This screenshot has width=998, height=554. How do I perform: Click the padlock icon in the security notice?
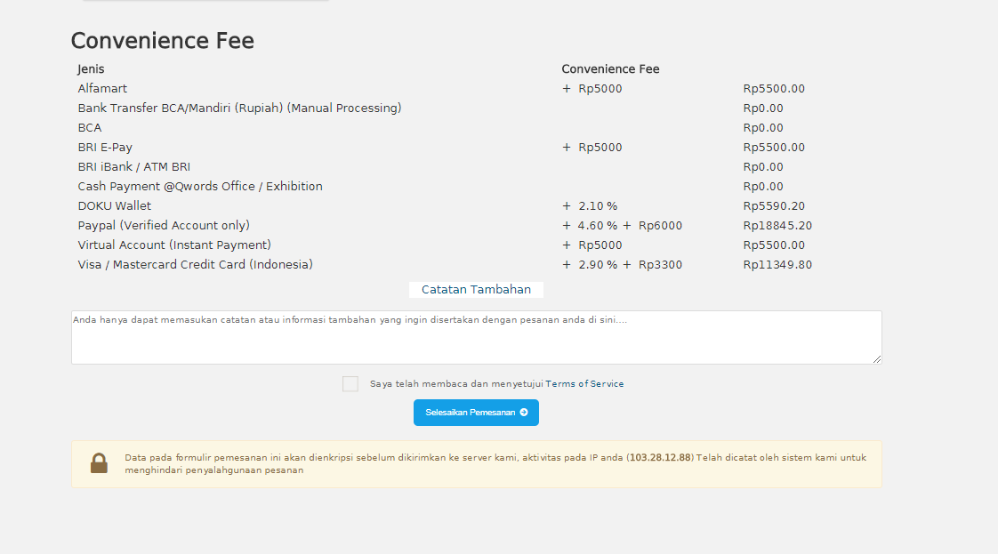(99, 463)
